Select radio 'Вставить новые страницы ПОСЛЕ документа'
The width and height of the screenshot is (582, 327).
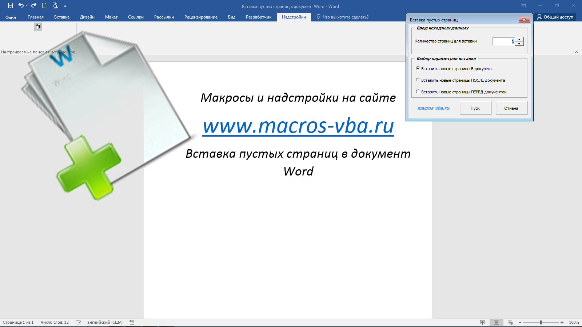[418, 80]
